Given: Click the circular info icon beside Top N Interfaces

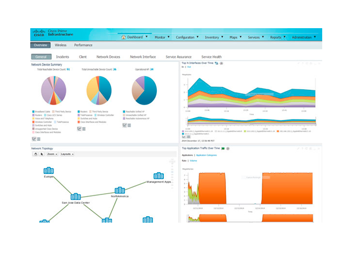Looking at the screenshot, I should 221,63.
